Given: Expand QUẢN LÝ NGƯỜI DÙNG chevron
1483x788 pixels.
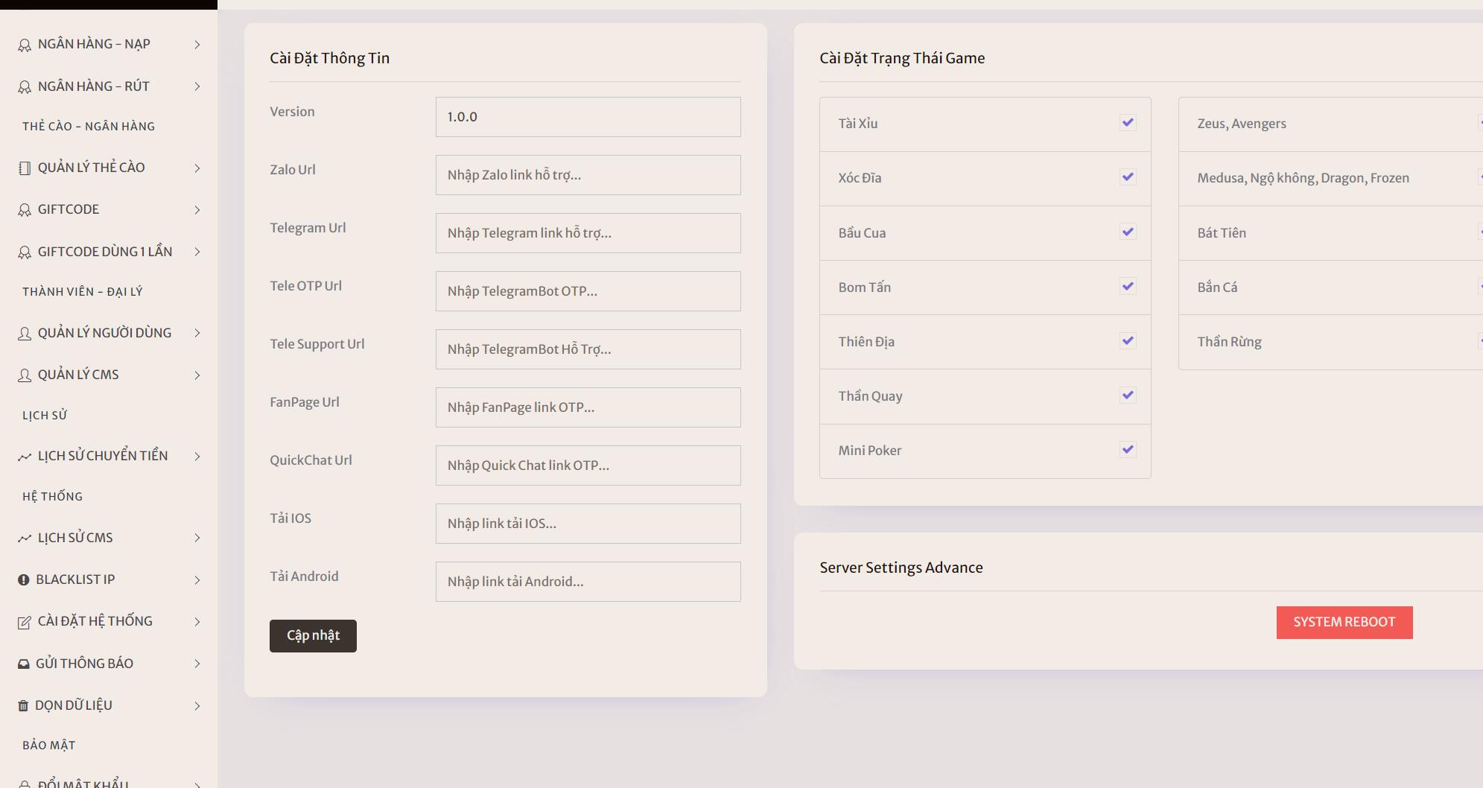Looking at the screenshot, I should point(197,334).
